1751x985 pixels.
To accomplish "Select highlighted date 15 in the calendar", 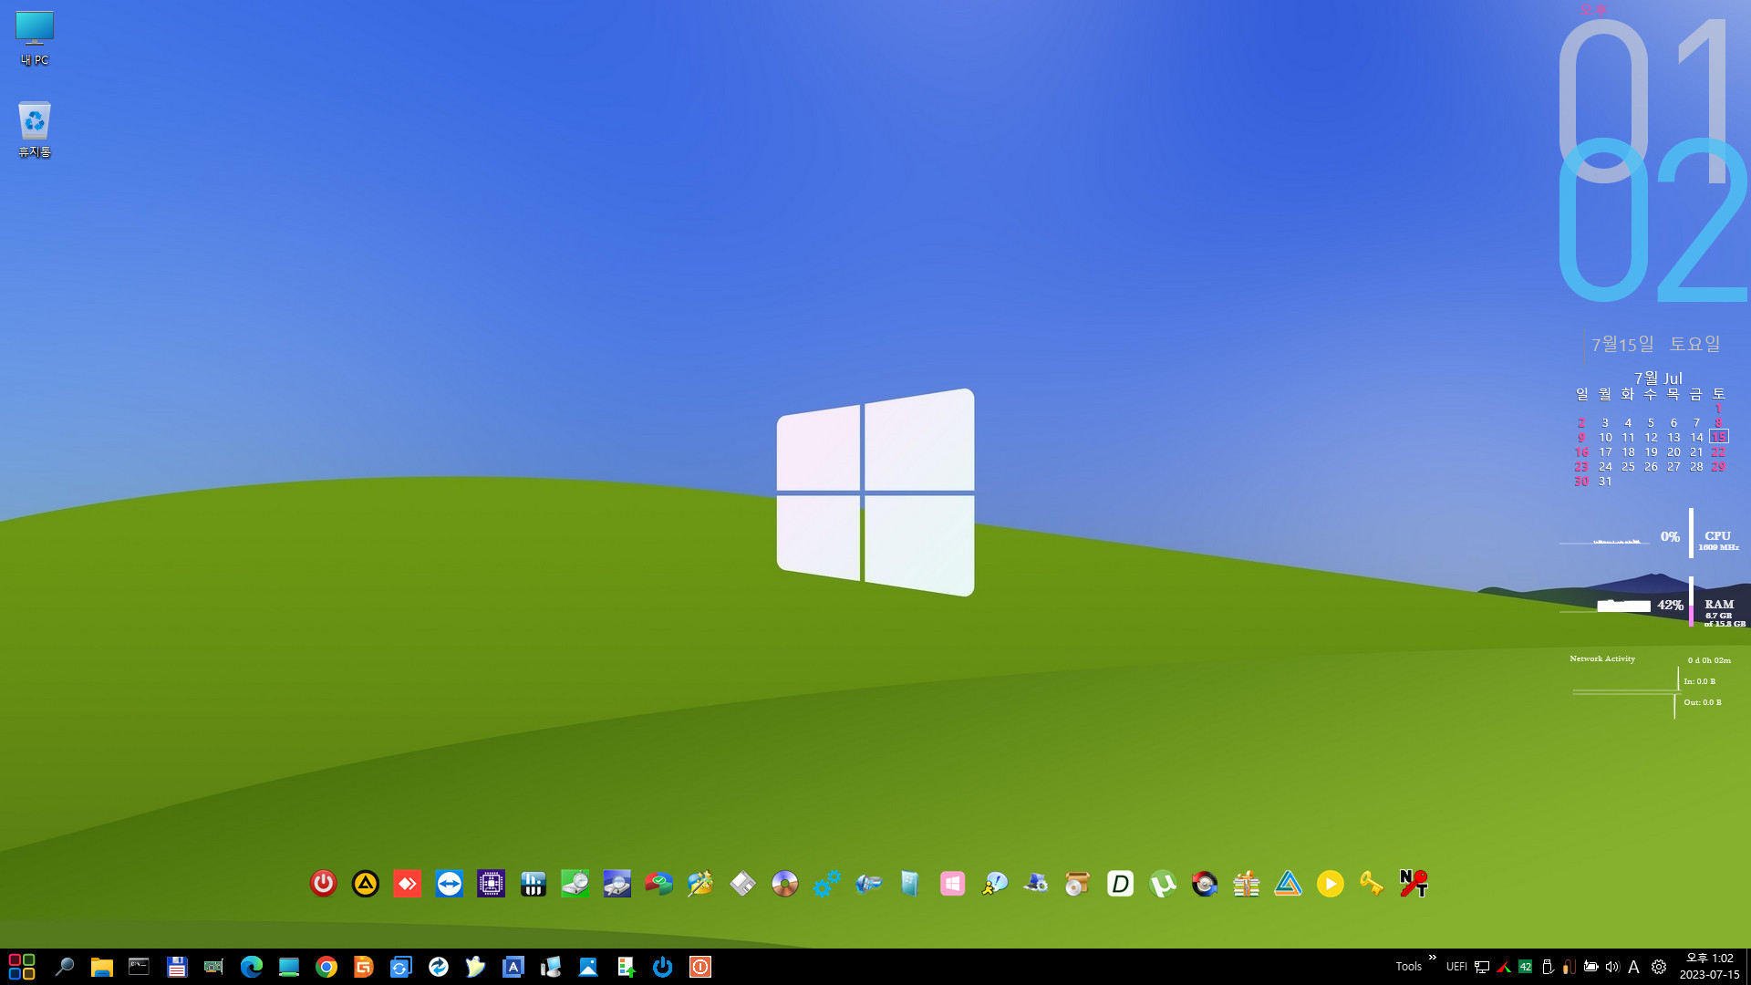I will tap(1718, 437).
